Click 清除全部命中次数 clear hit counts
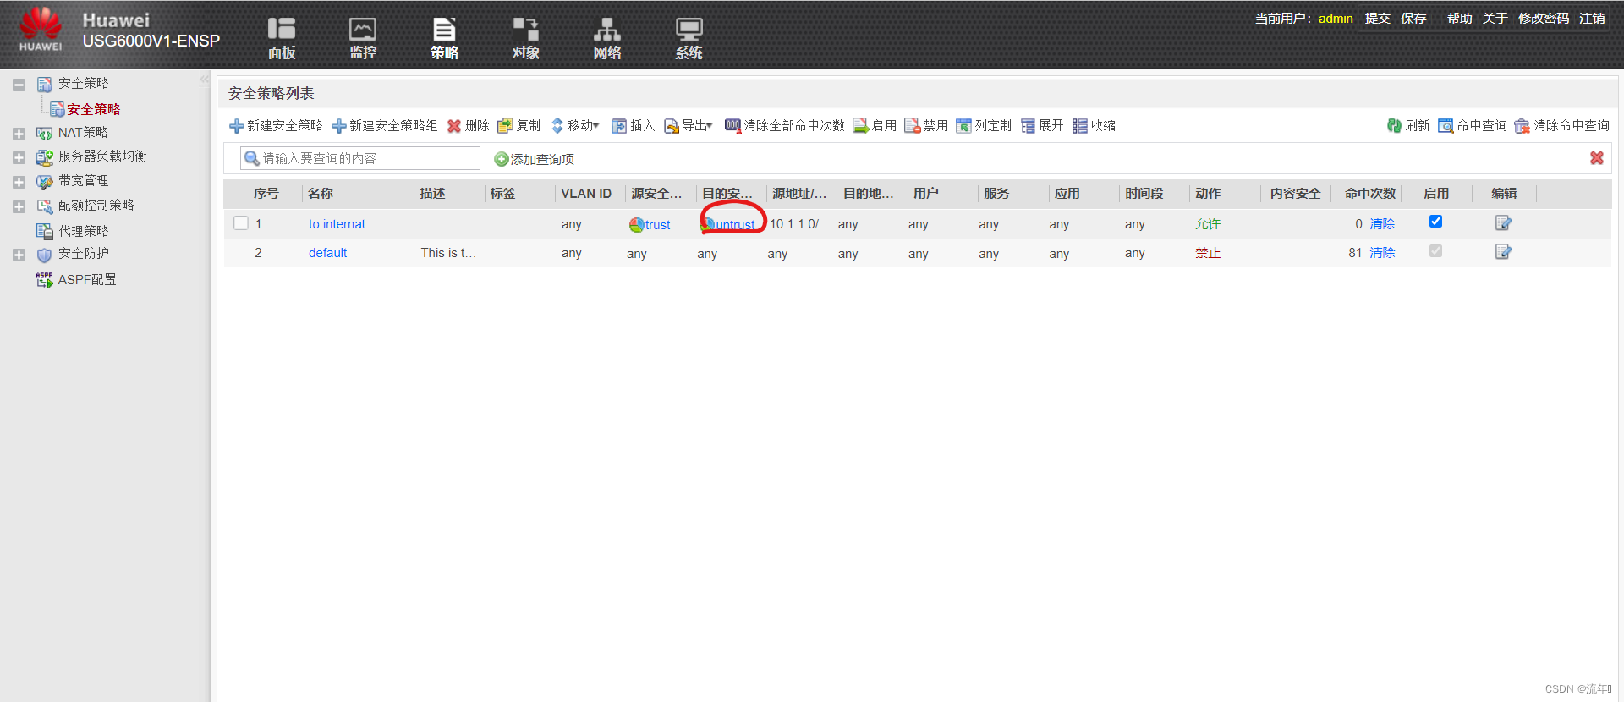The image size is (1624, 702). (784, 125)
